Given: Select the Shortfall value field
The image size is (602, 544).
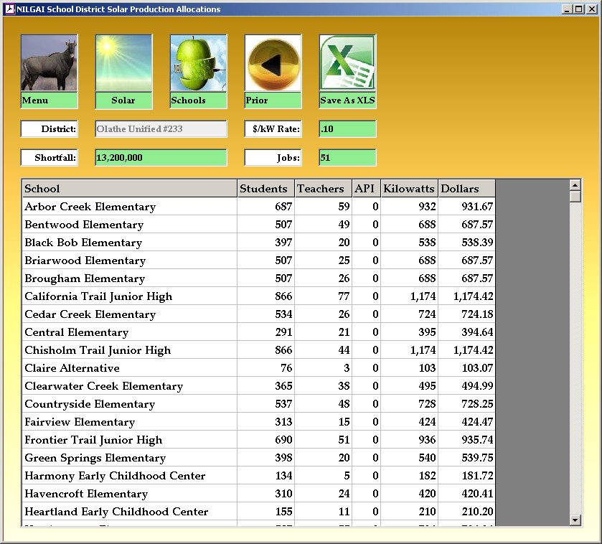Looking at the screenshot, I should [x=161, y=158].
